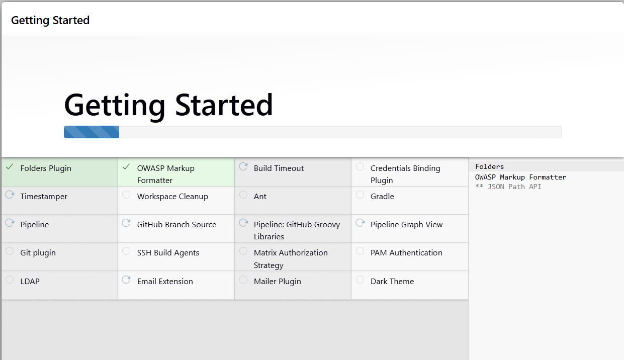Viewport: 624px width, 360px height.
Task: Click the Timestamper spinner icon
Action: click(x=9, y=195)
